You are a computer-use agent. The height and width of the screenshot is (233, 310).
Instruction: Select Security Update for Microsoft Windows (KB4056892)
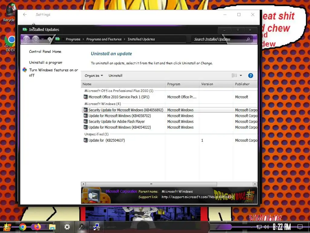pos(126,110)
